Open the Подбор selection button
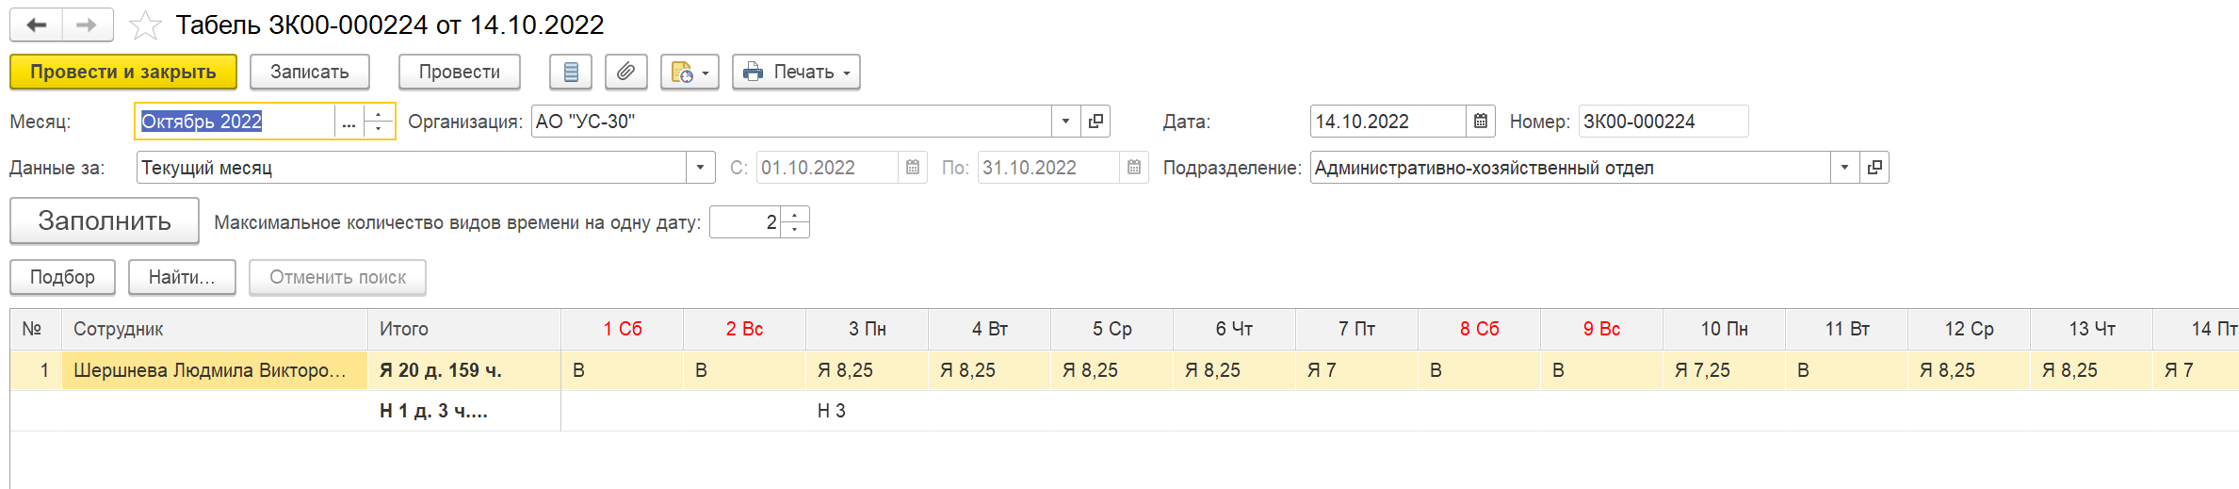Viewport: 2239px width, 489px height. point(62,277)
